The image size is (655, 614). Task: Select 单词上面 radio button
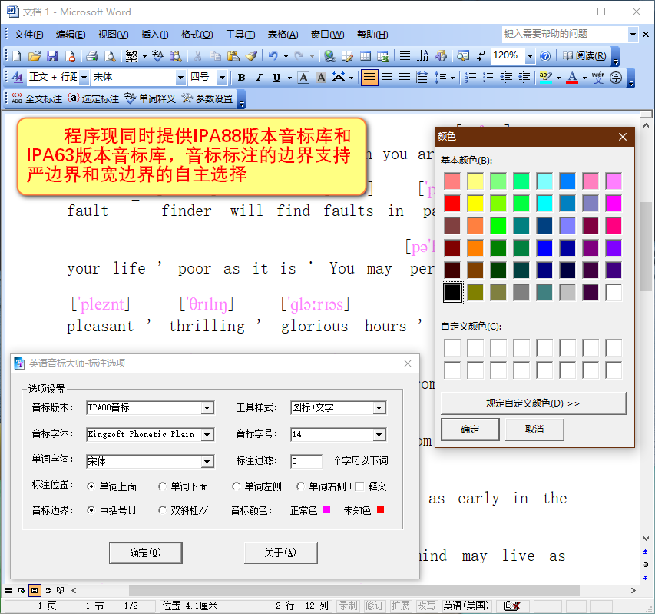[91, 486]
